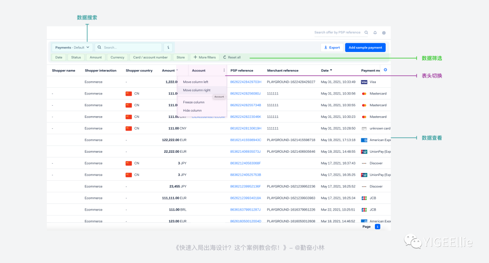Image resolution: width=489 pixels, height=263 pixels.
Task: Open PSP reference 862622428223046K
Action: click(x=246, y=117)
